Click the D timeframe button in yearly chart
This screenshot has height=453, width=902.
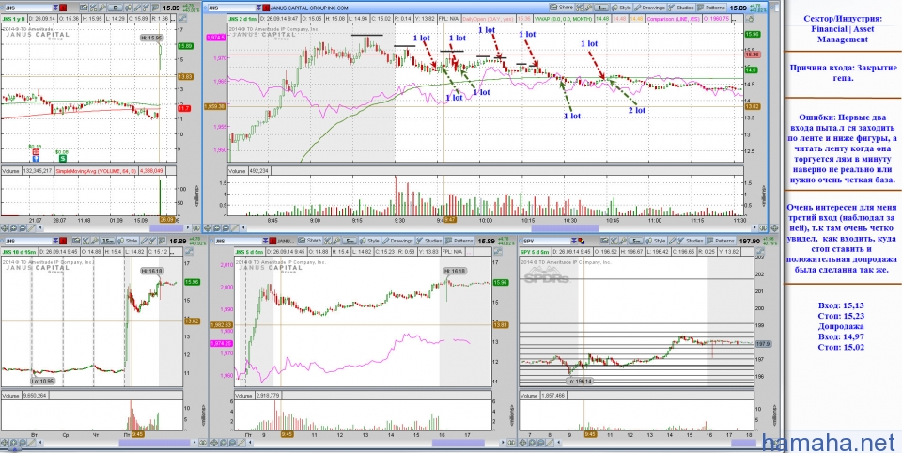(x=115, y=8)
